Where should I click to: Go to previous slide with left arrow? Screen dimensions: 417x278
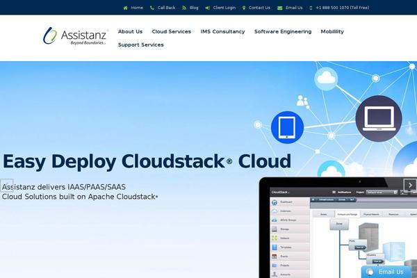click(6, 185)
